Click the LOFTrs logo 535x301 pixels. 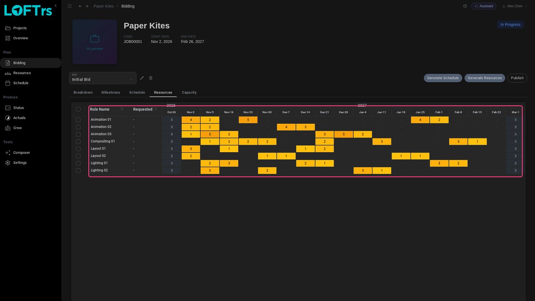28,10
